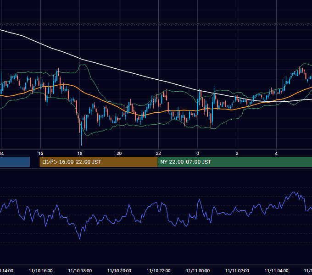
Task: Click the 11/11 00:00 time axis label
Action: 198,270
